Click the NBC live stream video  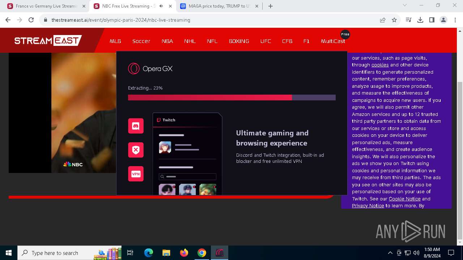(x=63, y=113)
